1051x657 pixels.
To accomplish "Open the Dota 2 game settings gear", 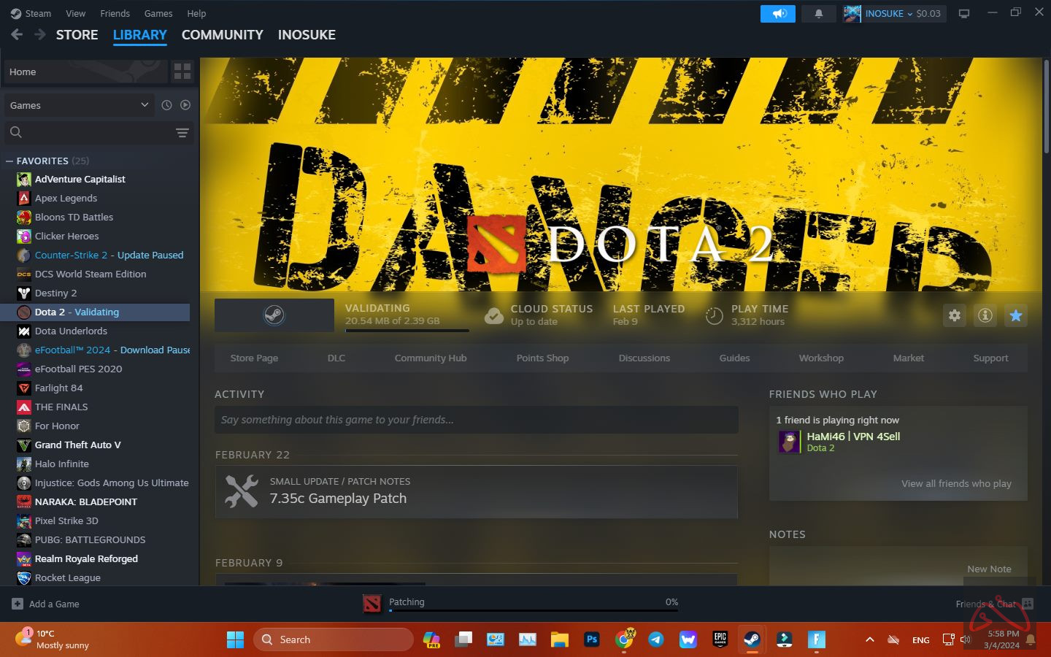I will 954,315.
